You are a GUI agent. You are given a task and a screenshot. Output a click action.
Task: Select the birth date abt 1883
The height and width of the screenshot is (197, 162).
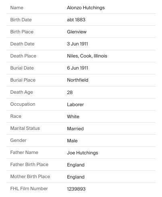tap(76, 20)
